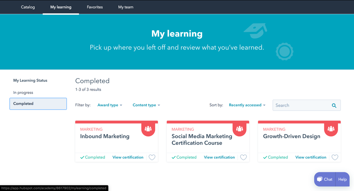Open the Recently accessed sort dropdown
354x191 pixels.
coord(247,105)
